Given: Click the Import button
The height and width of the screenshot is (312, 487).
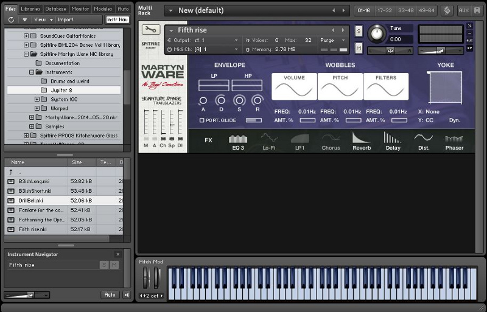Looking at the screenshot, I should pos(66,19).
